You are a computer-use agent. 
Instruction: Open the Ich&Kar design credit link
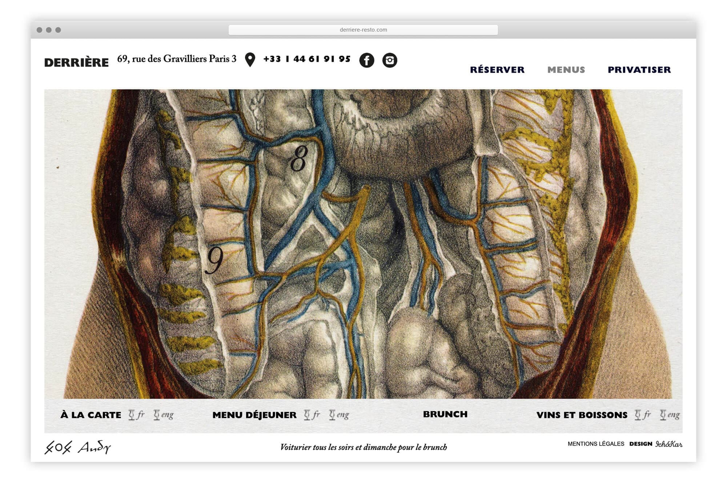[669, 444]
